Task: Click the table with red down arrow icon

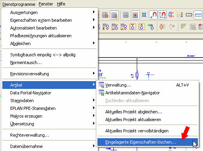Action: click(x=124, y=27)
